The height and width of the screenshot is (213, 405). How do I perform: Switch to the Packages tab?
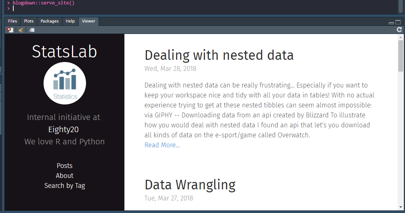(x=49, y=21)
